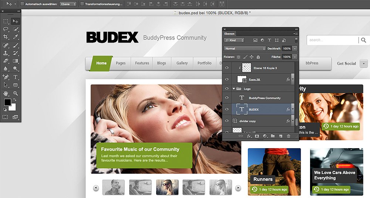The width and height of the screenshot is (370, 198).
Task: Select the Dodge tool
Action: click(x=15, y=69)
